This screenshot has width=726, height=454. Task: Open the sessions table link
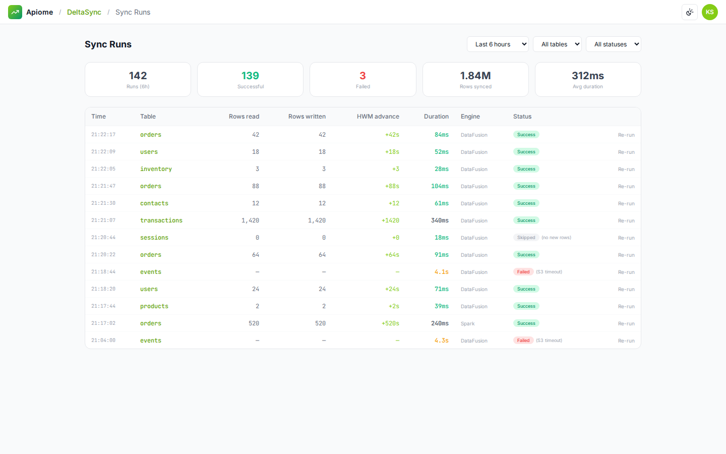pos(154,238)
